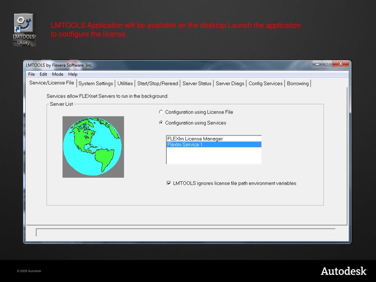The image size is (376, 282).
Task: Go to the Config Services tab
Action: 265,83
